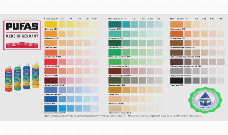Select the blue tinting paste bottle
This screenshot has height=135, width=228.
[27, 76]
